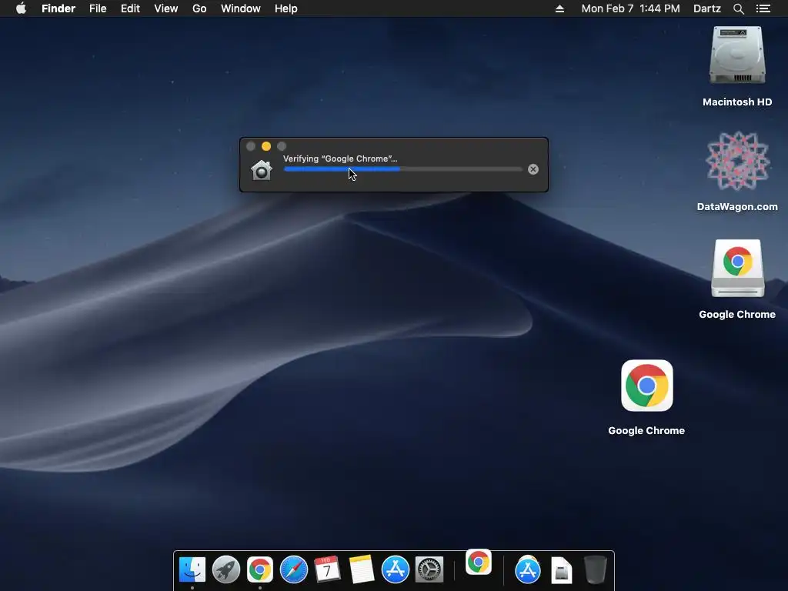This screenshot has width=788, height=591.
Task: Open Notification Center list icon
Action: (763, 8)
